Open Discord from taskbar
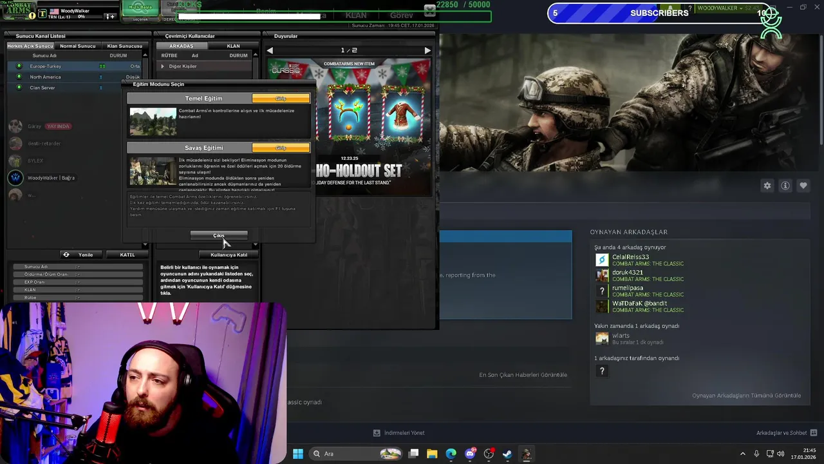Viewport: 824px width, 464px height. click(470, 454)
